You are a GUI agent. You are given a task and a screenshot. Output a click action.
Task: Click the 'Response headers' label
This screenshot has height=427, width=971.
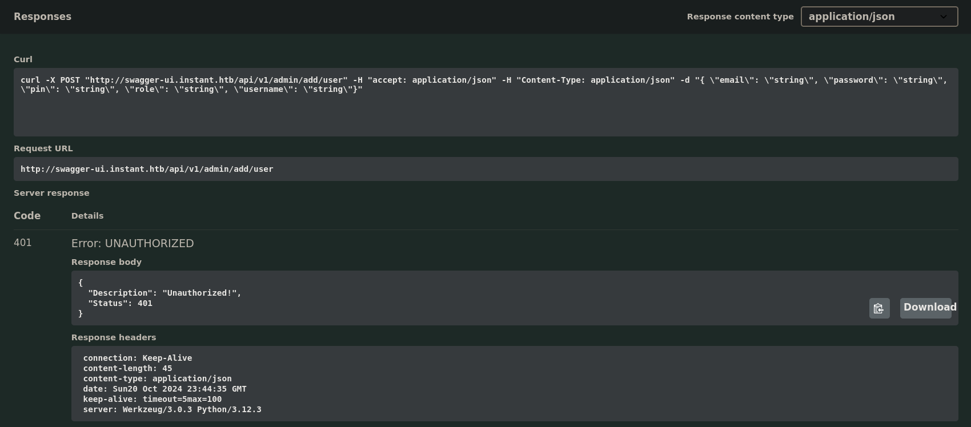pos(114,337)
